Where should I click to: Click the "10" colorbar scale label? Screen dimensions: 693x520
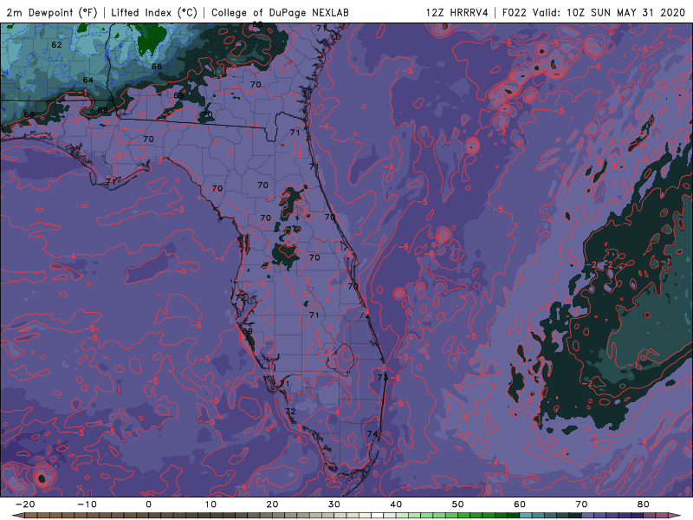[210, 504]
